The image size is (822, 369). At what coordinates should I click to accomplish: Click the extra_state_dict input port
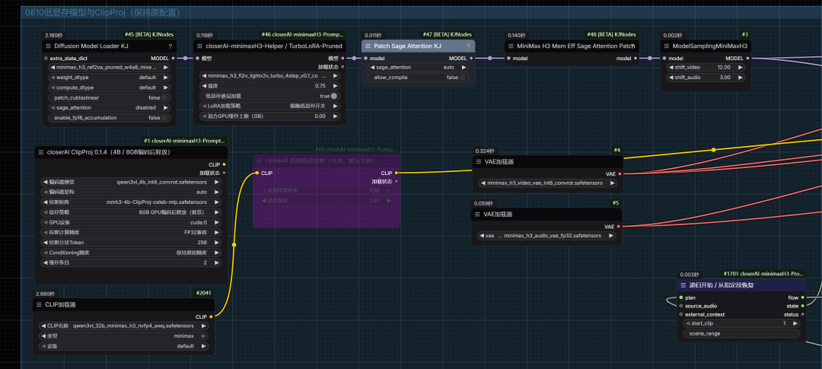click(x=46, y=58)
